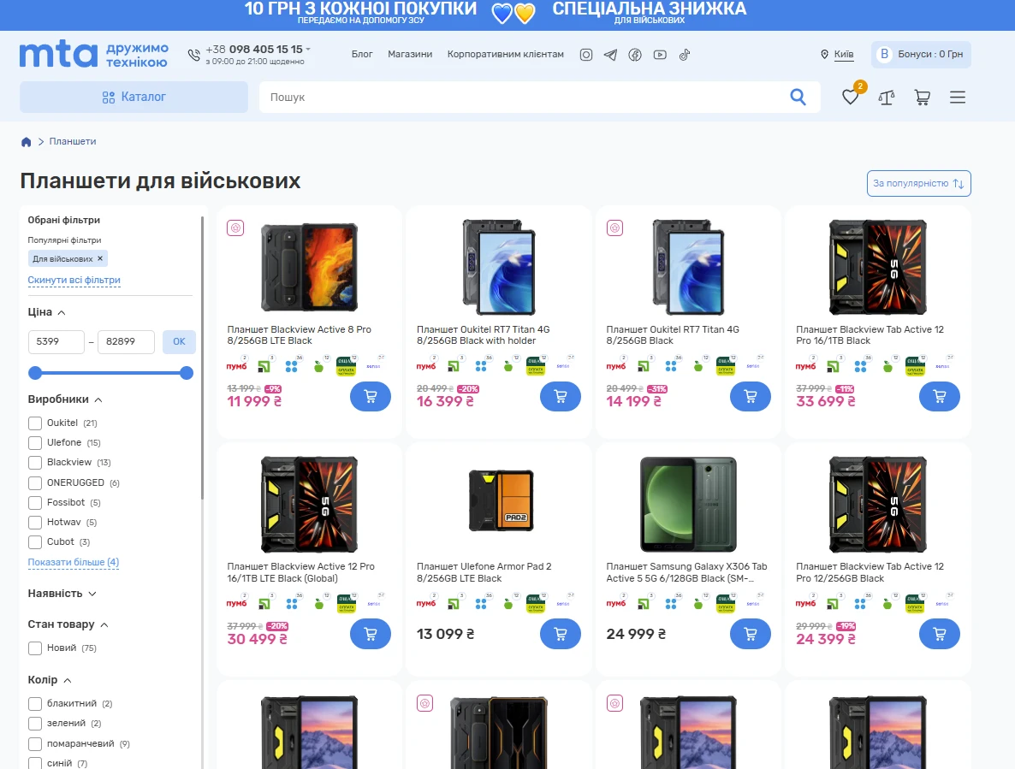
Task: Collapse the 'Ціна' filter section
Action: coord(62,312)
